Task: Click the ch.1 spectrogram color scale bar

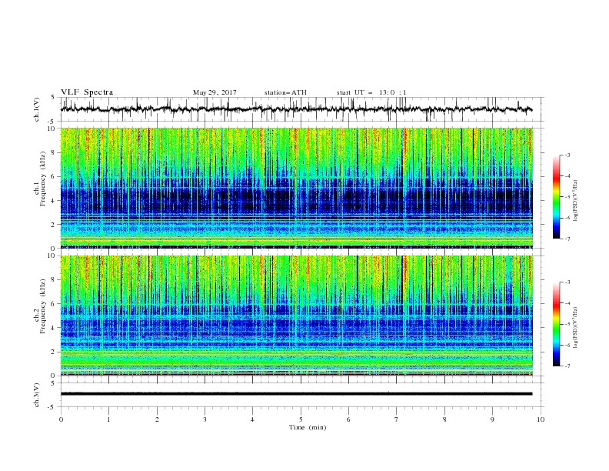Action: [556, 197]
